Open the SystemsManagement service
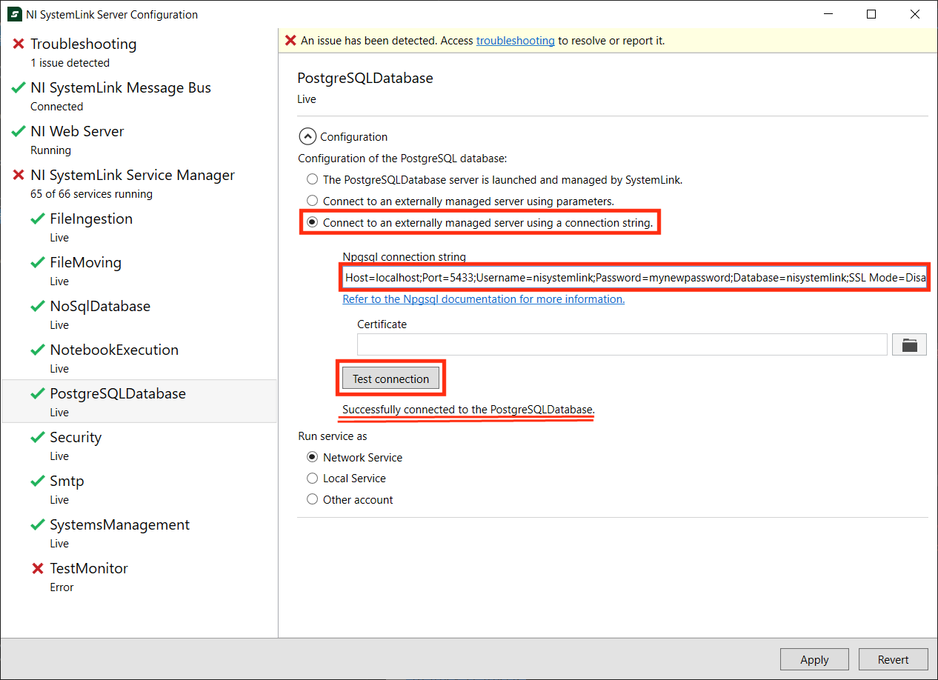The image size is (938, 680). (x=139, y=533)
